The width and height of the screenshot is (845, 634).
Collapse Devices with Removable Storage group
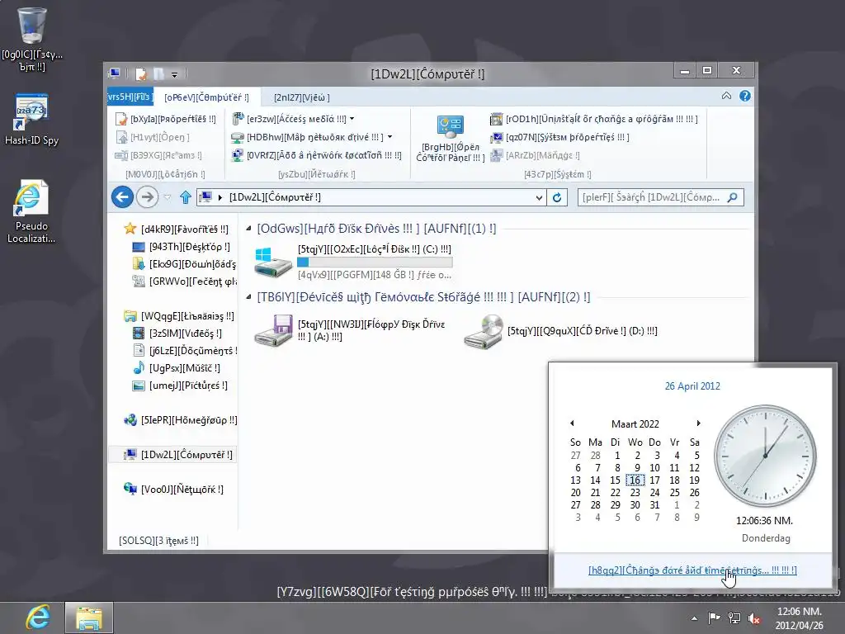point(248,297)
